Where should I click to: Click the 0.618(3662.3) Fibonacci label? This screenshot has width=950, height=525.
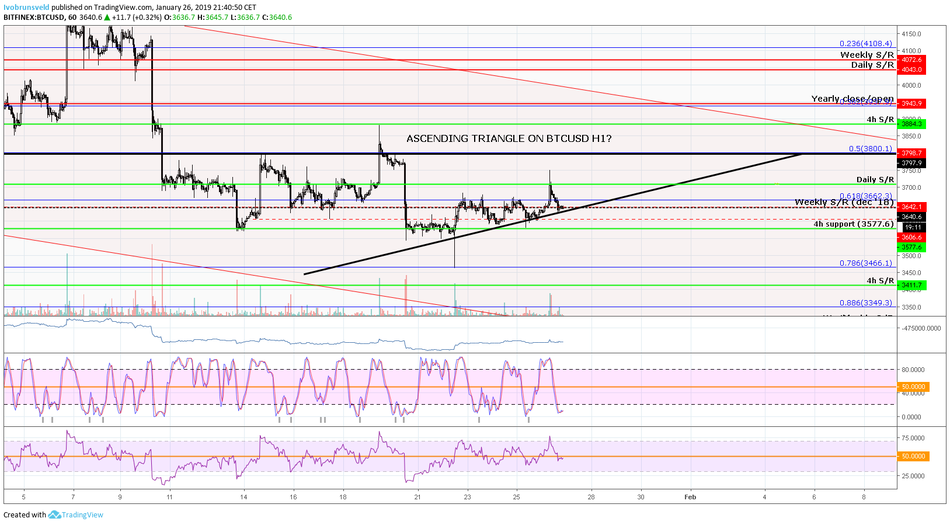pos(866,196)
